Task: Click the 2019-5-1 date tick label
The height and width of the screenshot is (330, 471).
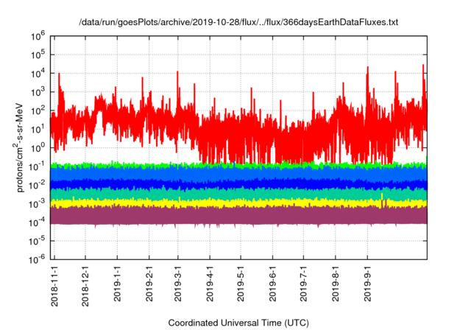Action: (241, 284)
